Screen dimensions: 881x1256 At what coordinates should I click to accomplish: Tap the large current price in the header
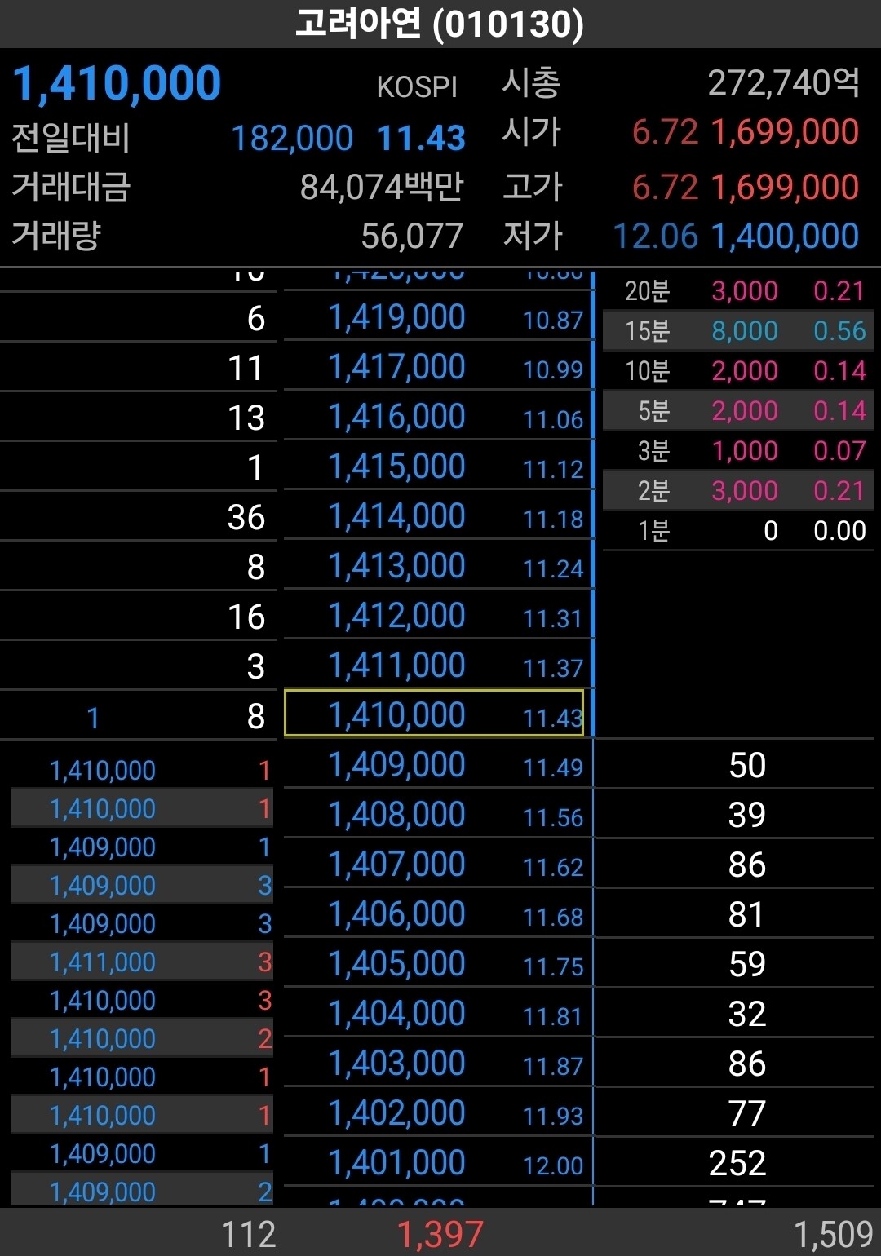coord(117,84)
